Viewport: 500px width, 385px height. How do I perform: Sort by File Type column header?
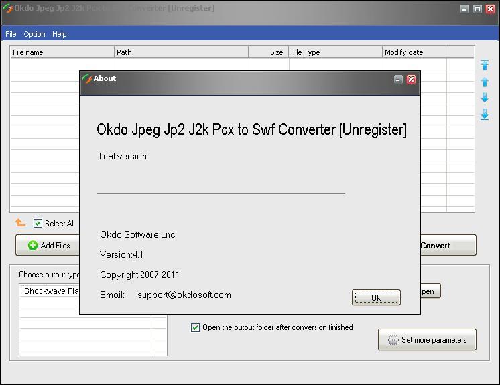tap(336, 52)
